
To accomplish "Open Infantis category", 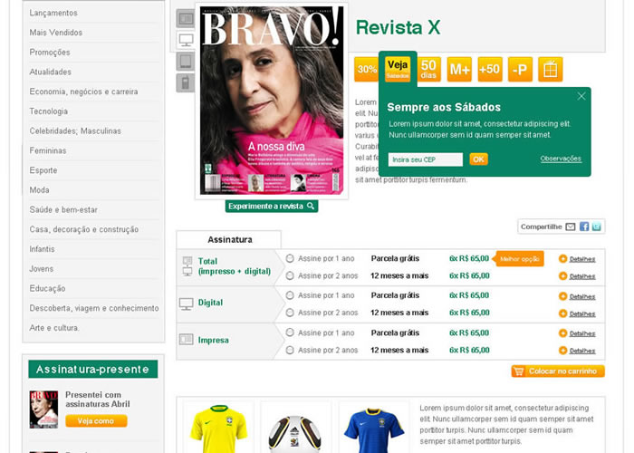I will [x=42, y=249].
